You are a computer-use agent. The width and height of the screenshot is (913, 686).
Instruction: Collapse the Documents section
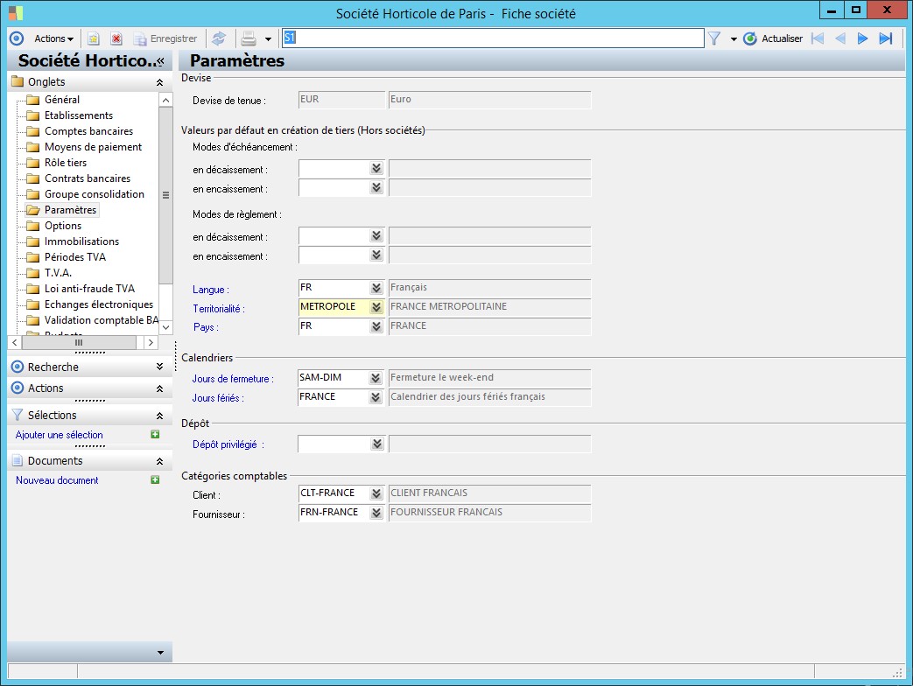click(x=159, y=461)
